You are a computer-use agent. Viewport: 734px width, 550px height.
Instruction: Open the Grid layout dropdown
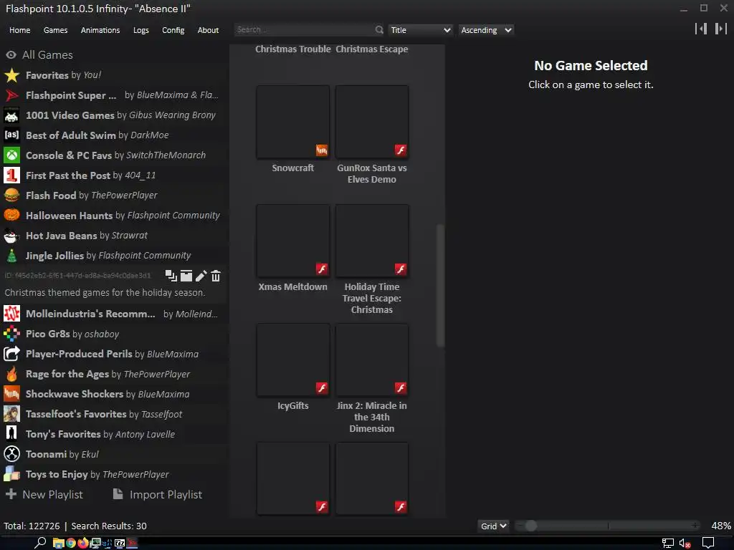[493, 526]
